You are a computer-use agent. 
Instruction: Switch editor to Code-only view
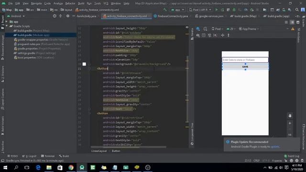286,22
